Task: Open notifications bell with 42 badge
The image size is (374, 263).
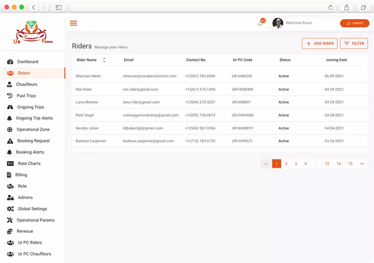Action: [261, 22]
